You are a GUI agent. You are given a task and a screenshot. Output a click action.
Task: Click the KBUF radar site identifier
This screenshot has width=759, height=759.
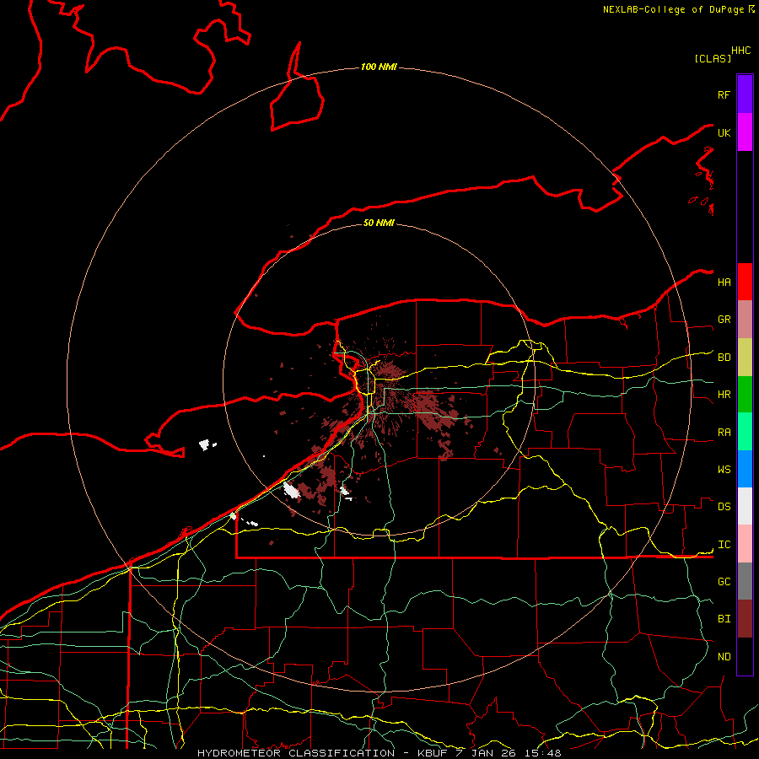pos(433,753)
